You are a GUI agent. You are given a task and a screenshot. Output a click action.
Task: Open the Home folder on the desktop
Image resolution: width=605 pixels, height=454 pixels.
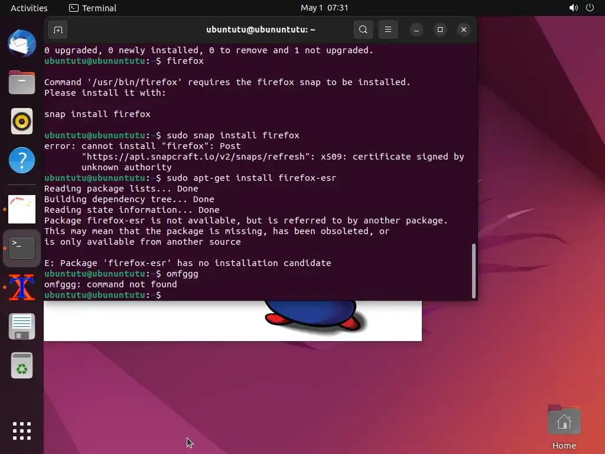[x=564, y=427]
